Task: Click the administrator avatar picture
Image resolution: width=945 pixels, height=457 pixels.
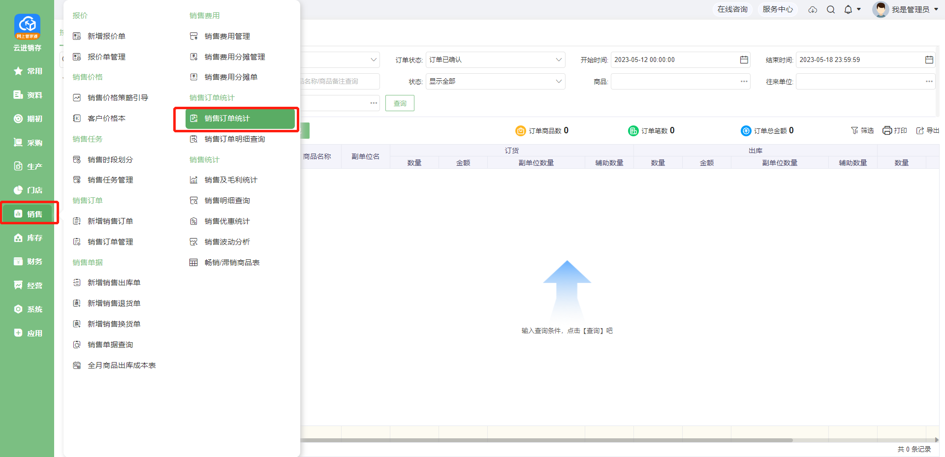Action: click(880, 9)
